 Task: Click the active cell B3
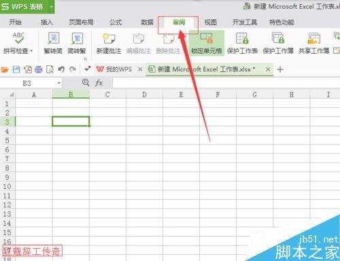[71, 122]
